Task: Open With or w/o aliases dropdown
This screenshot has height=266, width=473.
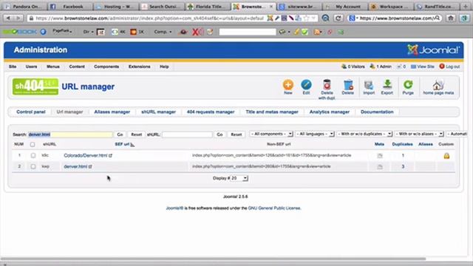Action: [419, 134]
